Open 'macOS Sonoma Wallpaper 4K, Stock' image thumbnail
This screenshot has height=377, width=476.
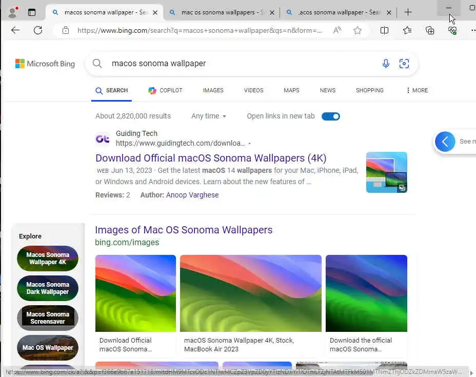click(250, 293)
